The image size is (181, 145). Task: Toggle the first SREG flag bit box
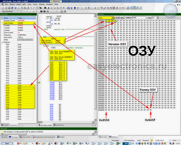pos(18,40)
